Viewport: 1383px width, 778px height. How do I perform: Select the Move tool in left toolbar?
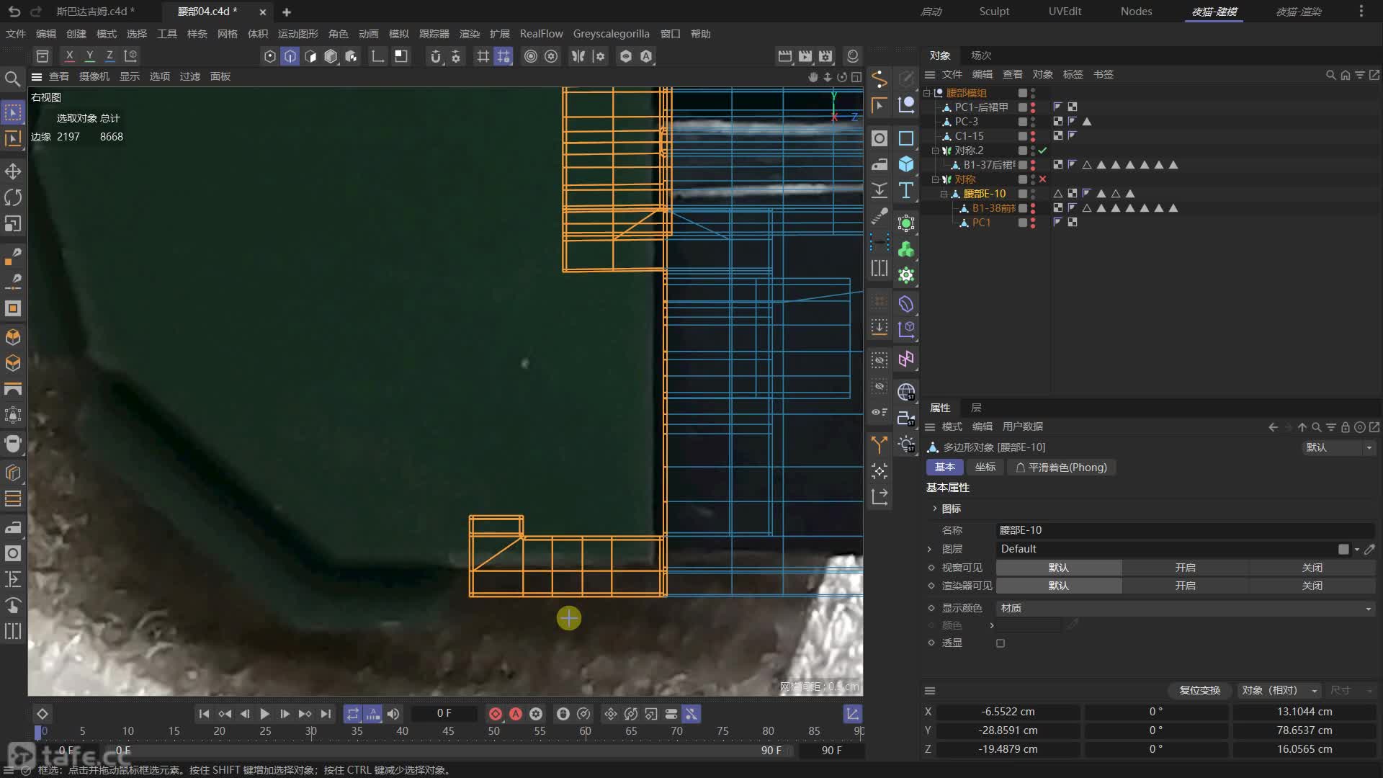13,171
